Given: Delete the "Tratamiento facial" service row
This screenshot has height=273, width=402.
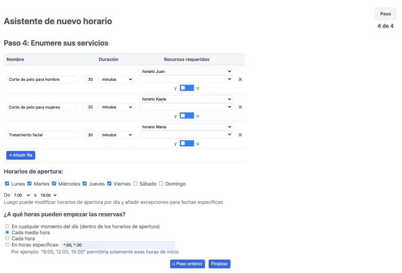Looking at the screenshot, I should point(240,134).
